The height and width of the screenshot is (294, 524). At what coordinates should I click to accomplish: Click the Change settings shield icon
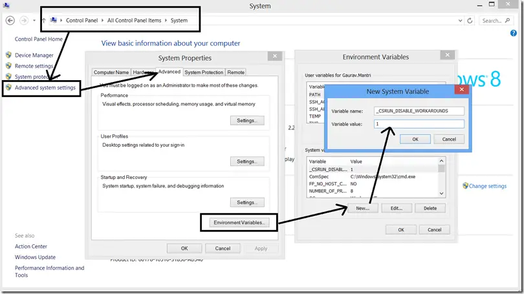point(465,185)
